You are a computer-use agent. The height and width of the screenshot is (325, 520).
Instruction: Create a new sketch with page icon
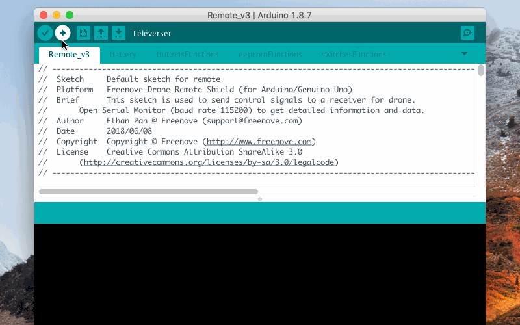[84, 33]
